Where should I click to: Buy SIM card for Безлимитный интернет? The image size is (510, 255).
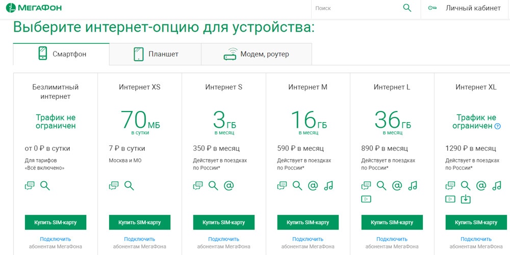(x=56, y=222)
